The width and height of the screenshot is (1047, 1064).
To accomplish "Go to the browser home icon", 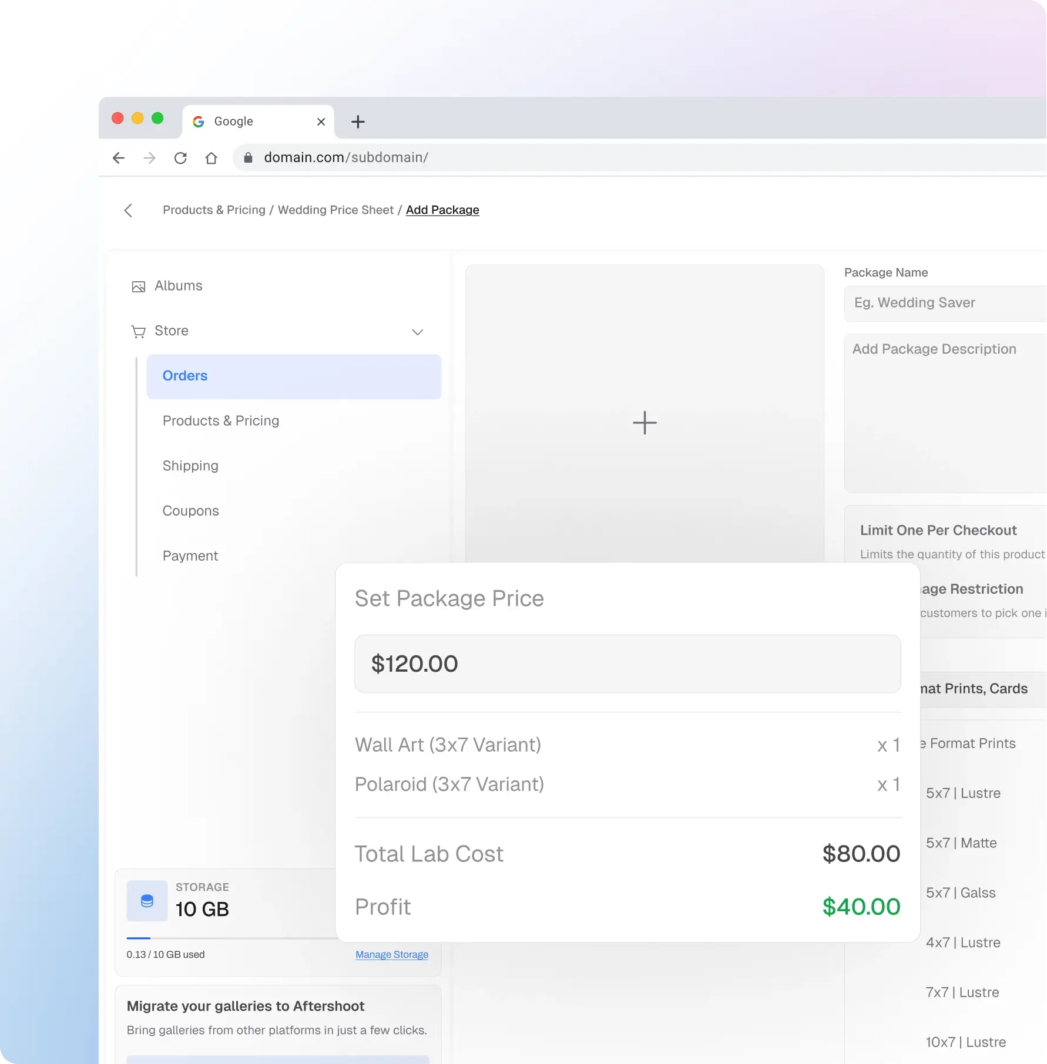I will coord(212,158).
